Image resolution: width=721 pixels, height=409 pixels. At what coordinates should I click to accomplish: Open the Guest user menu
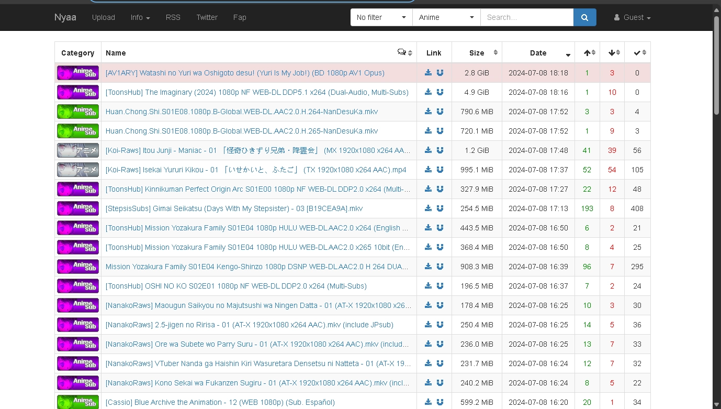pyautogui.click(x=633, y=17)
